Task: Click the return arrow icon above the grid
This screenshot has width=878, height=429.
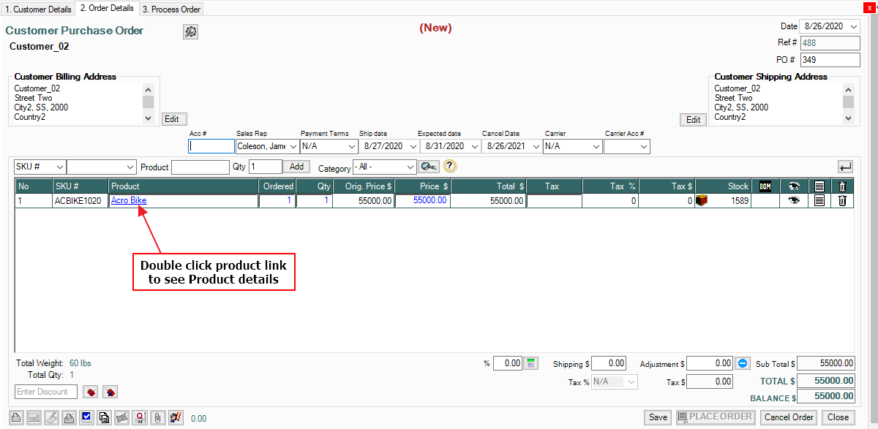Action: 845,167
